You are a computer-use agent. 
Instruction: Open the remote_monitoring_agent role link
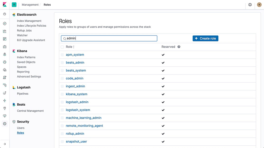[x=84, y=126]
